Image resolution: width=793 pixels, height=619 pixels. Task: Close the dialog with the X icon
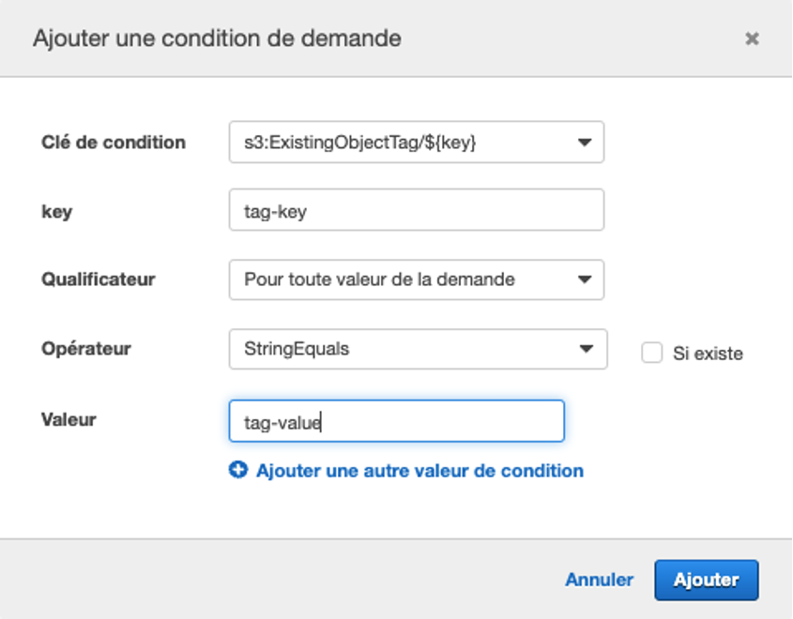click(752, 38)
